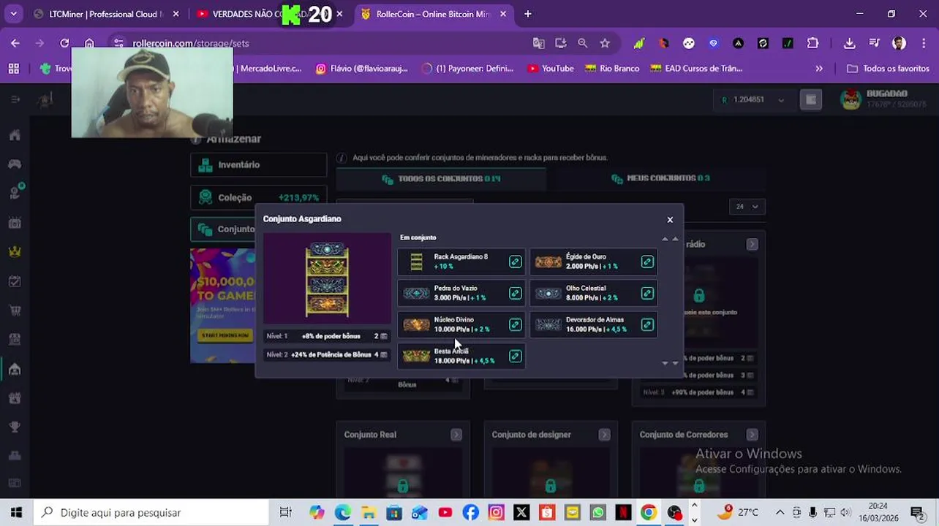Click scroll-down arrows in set popup
Image resolution: width=939 pixels, height=526 pixels.
pyautogui.click(x=670, y=362)
